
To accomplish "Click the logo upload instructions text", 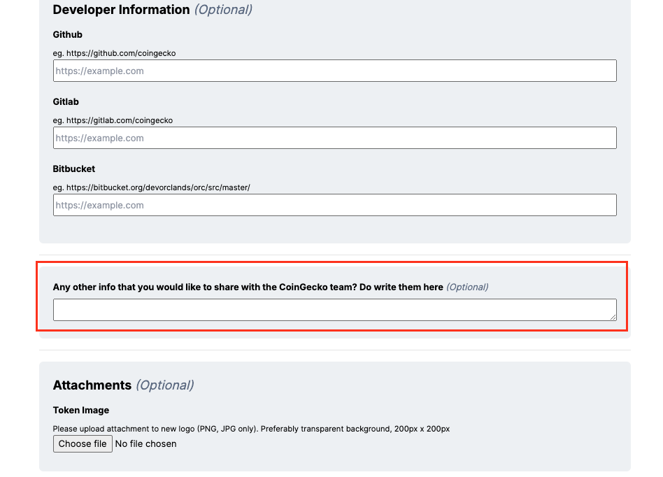I will [x=251, y=429].
